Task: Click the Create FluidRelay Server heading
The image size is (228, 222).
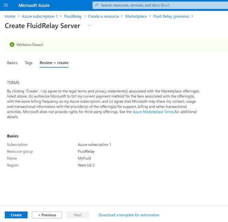Action: [42, 26]
